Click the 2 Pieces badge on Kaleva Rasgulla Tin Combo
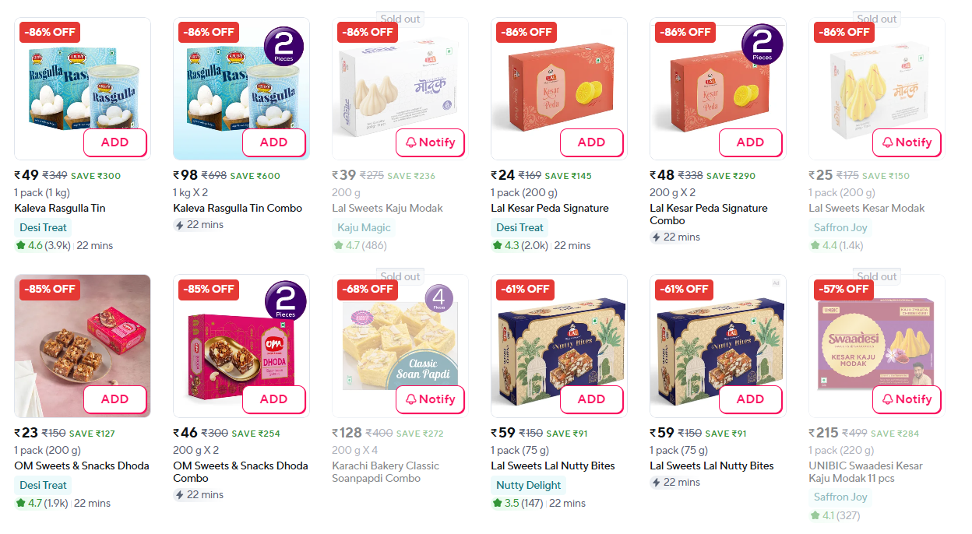Screen dimensions: 972x534 [285, 45]
